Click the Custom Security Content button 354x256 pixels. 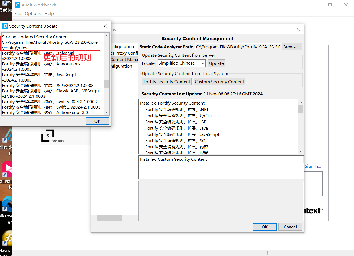tap(219, 82)
